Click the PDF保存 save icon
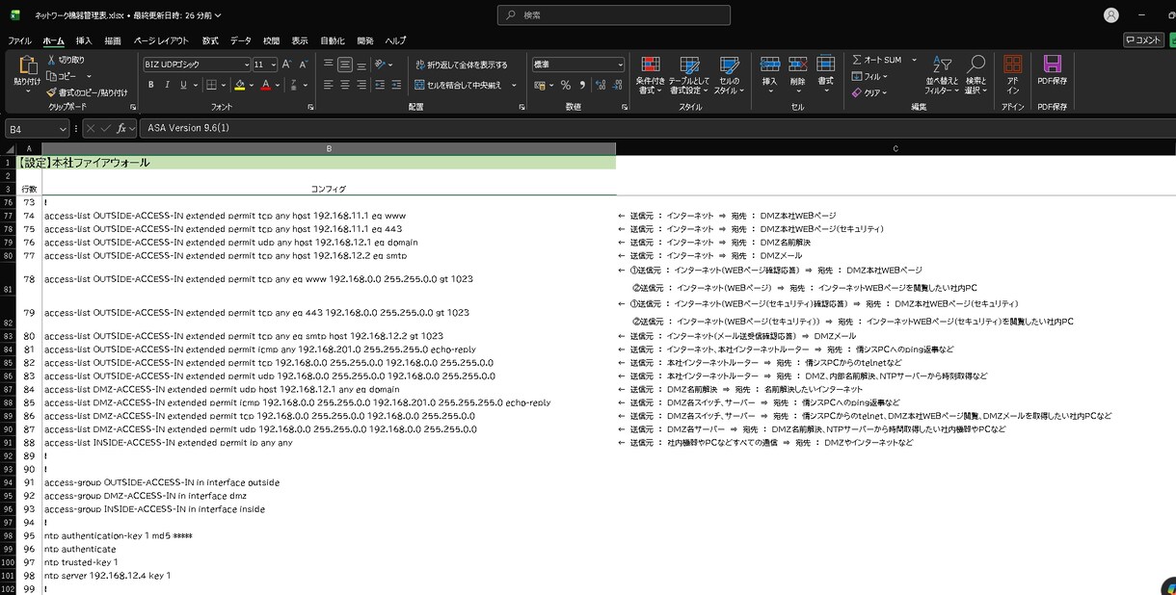 1053,65
